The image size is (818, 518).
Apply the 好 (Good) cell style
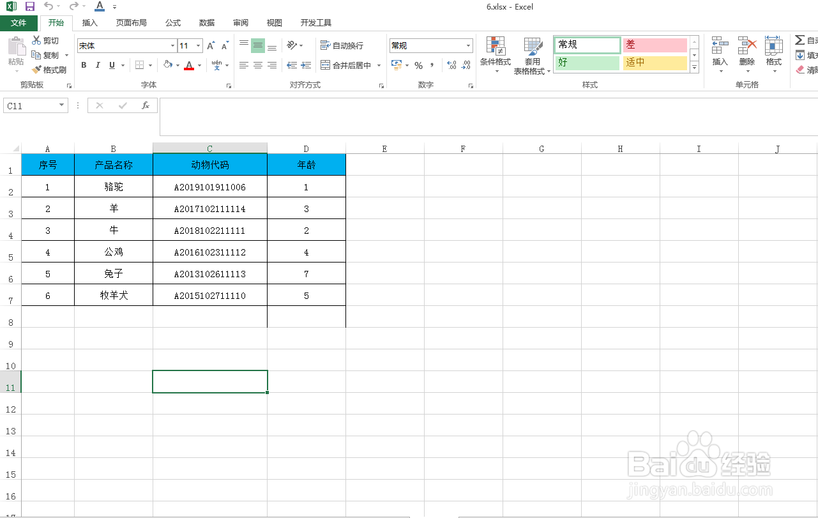587,63
